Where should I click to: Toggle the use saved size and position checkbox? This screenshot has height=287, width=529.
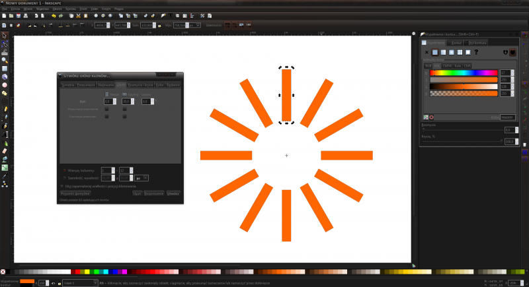pyautogui.click(x=62, y=186)
